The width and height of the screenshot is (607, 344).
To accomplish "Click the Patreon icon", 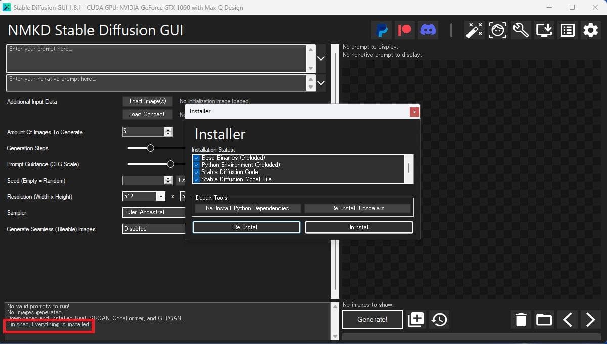I will coord(405,30).
